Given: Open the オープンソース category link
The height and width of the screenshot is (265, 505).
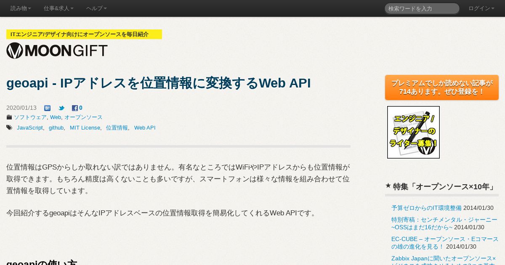Looking at the screenshot, I should click(x=83, y=117).
